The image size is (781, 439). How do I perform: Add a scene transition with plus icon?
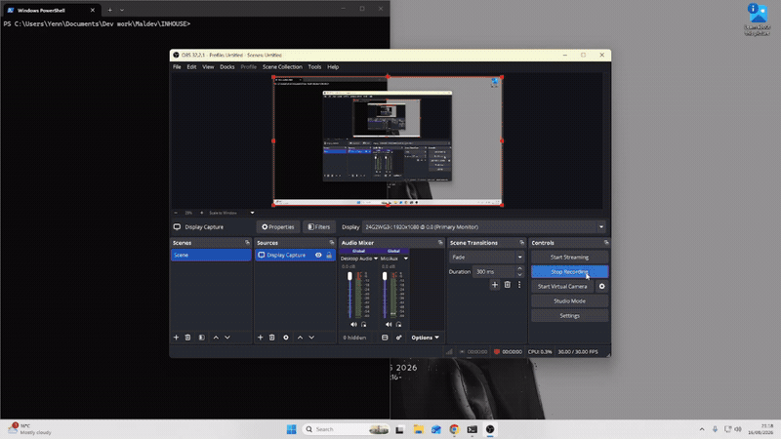(495, 285)
